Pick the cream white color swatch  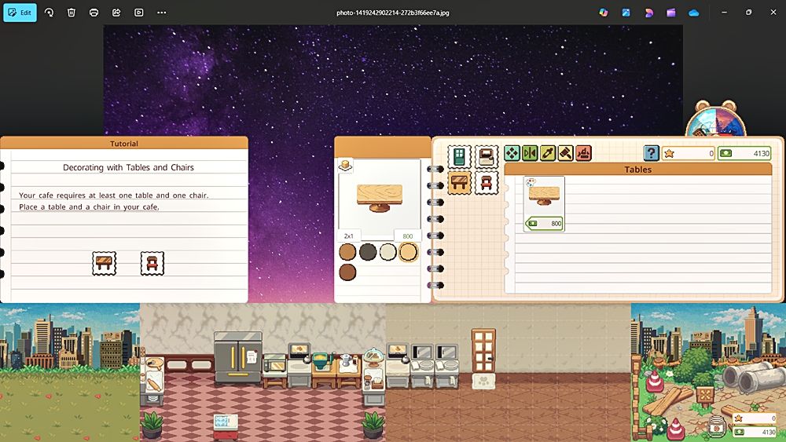tap(388, 252)
